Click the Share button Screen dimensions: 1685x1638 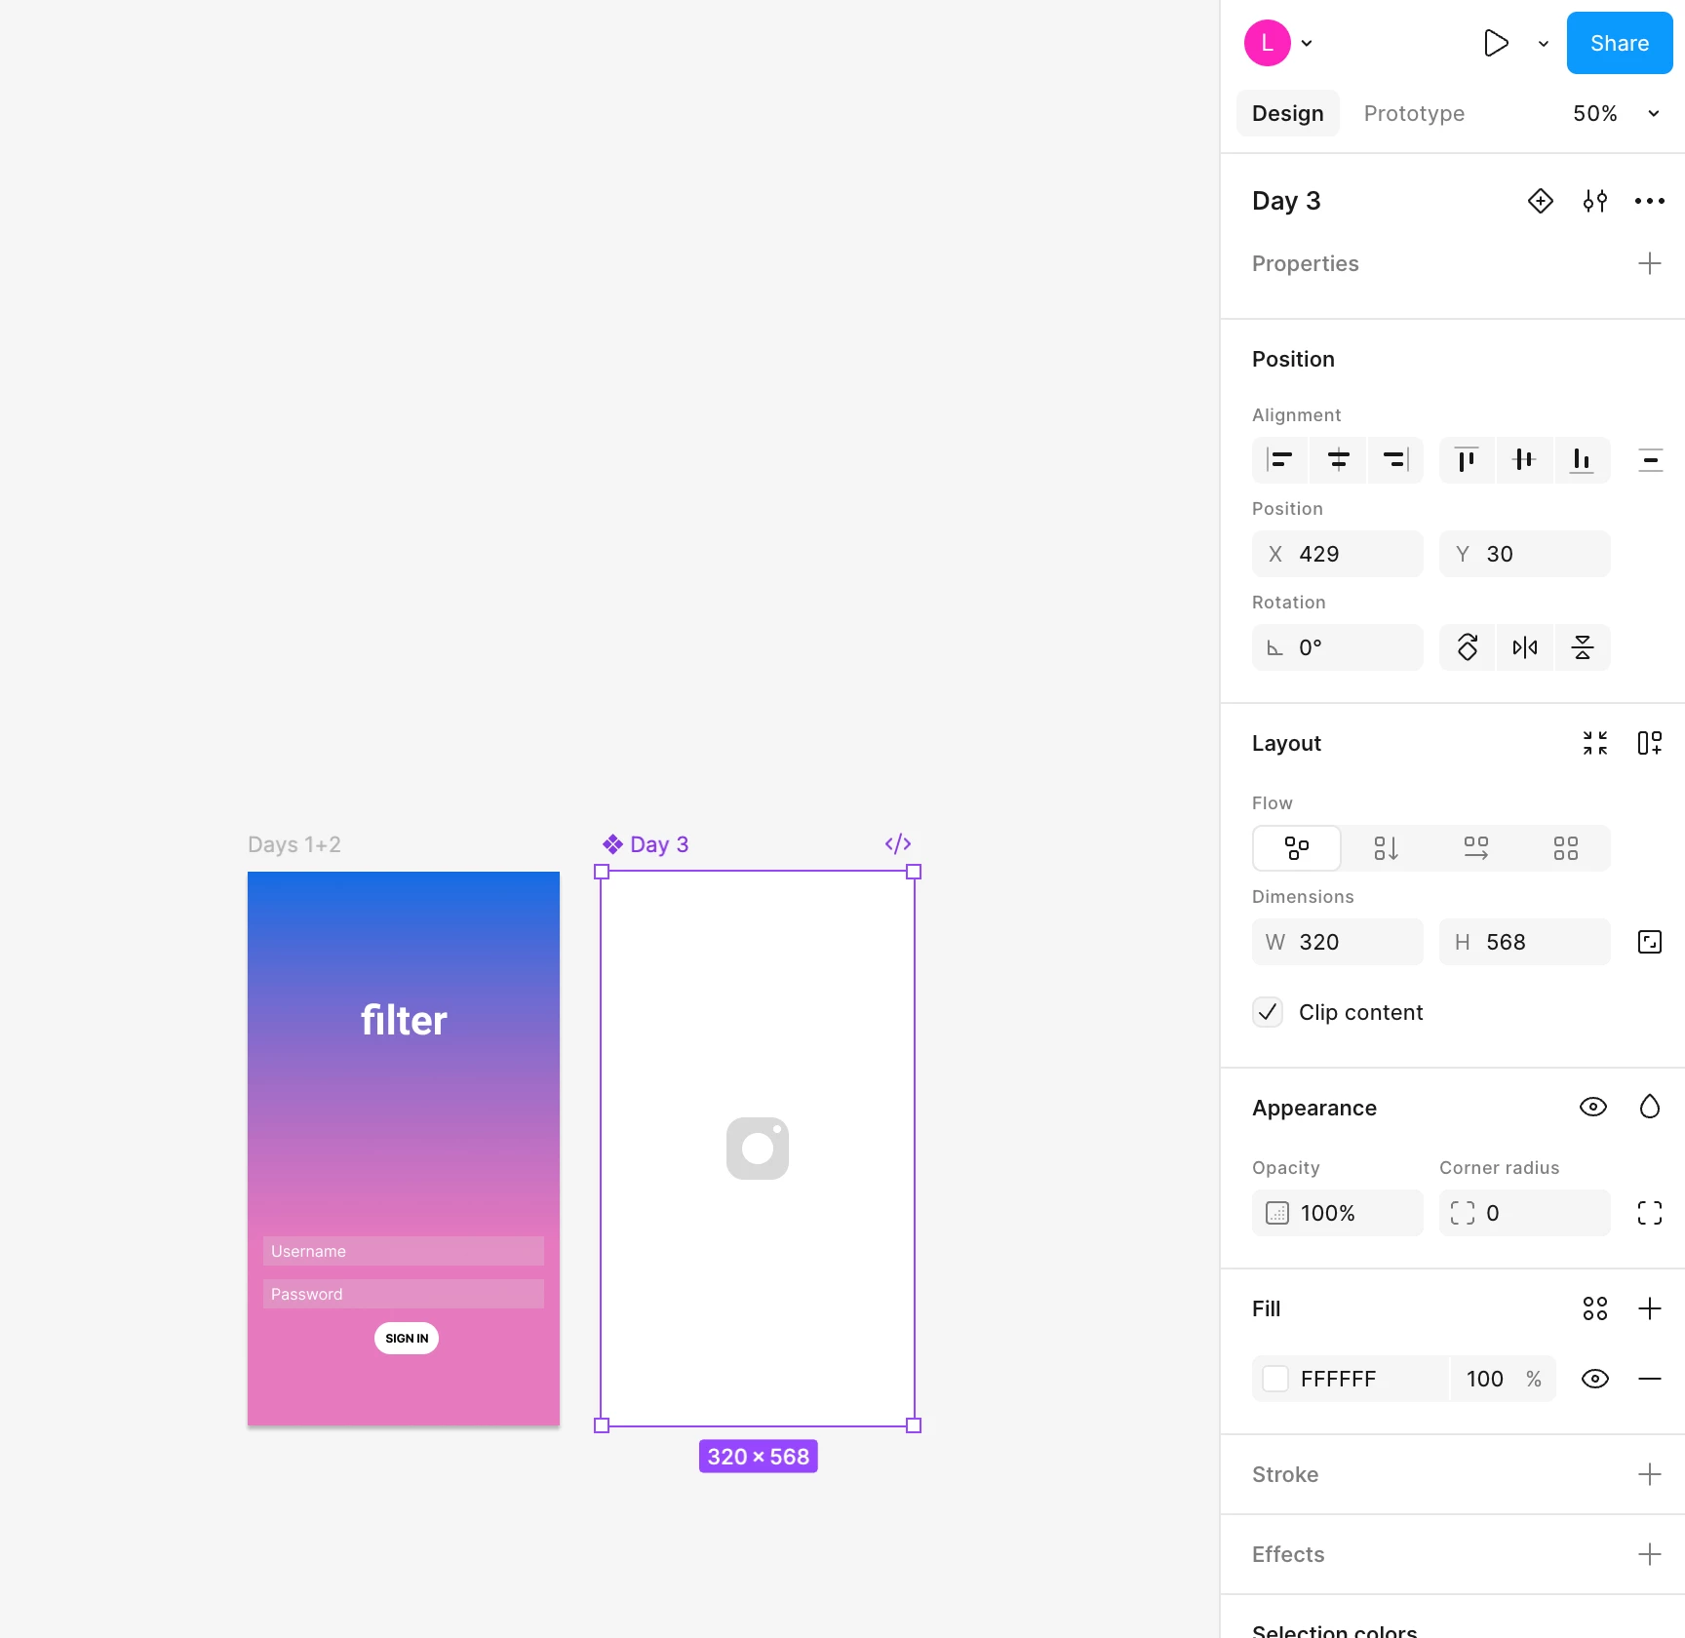pyautogui.click(x=1620, y=43)
